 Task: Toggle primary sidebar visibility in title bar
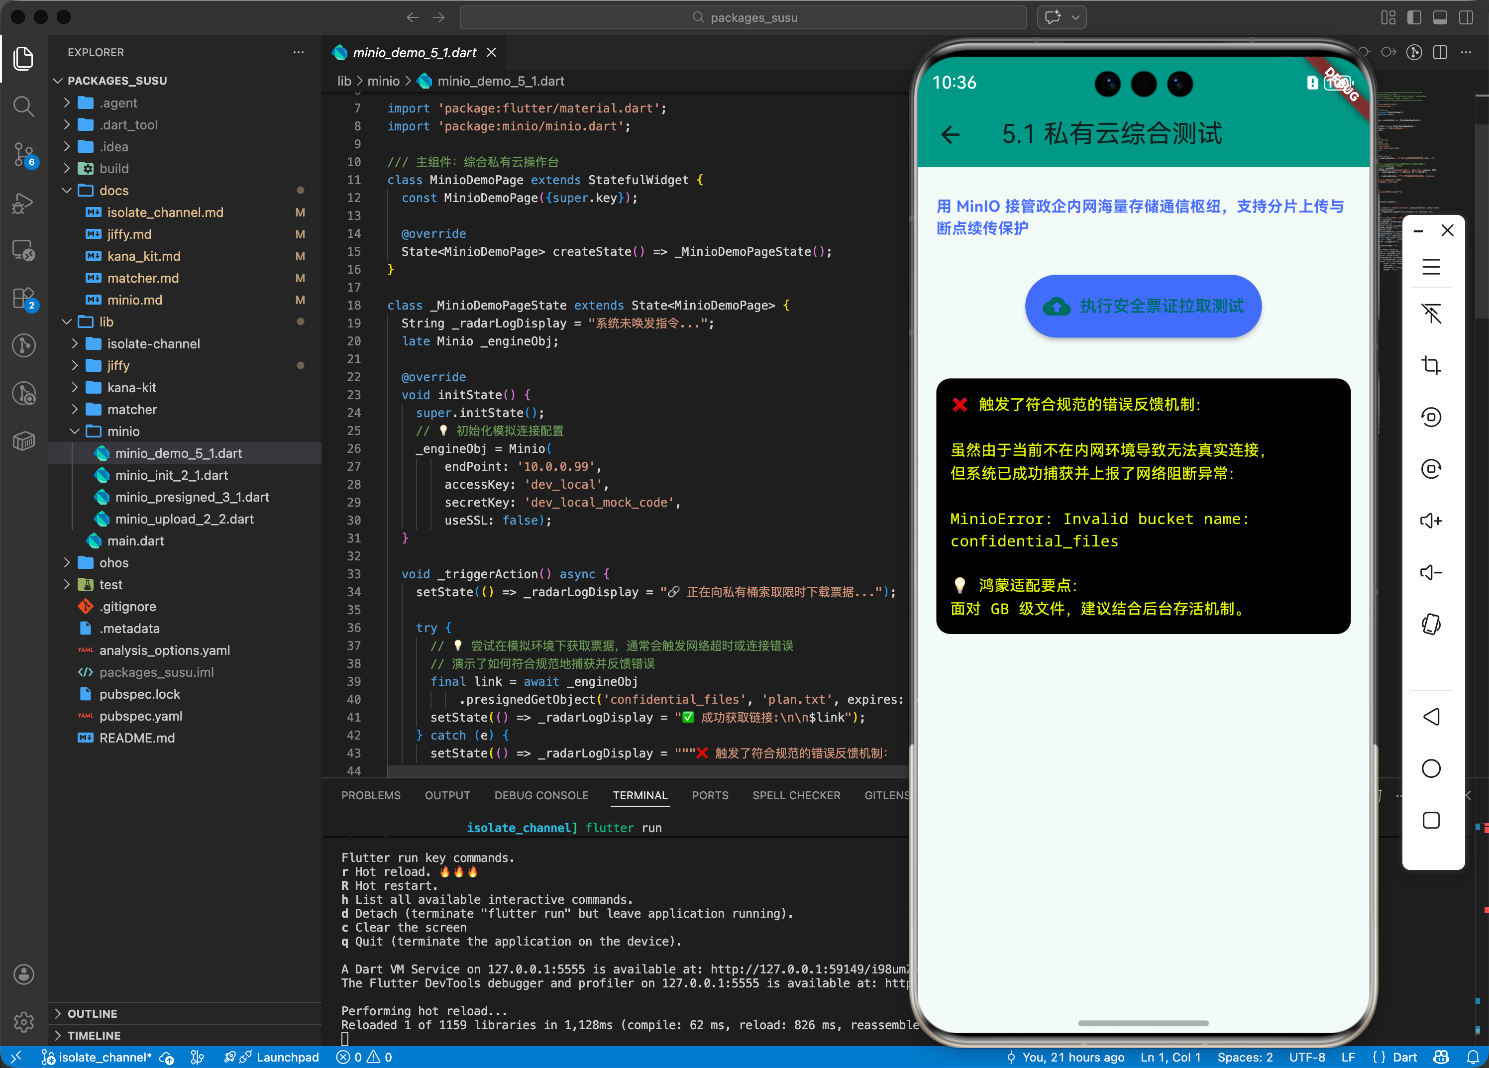1414,18
